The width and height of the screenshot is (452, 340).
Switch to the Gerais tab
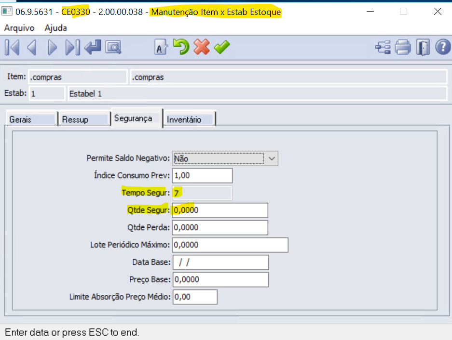23,118
